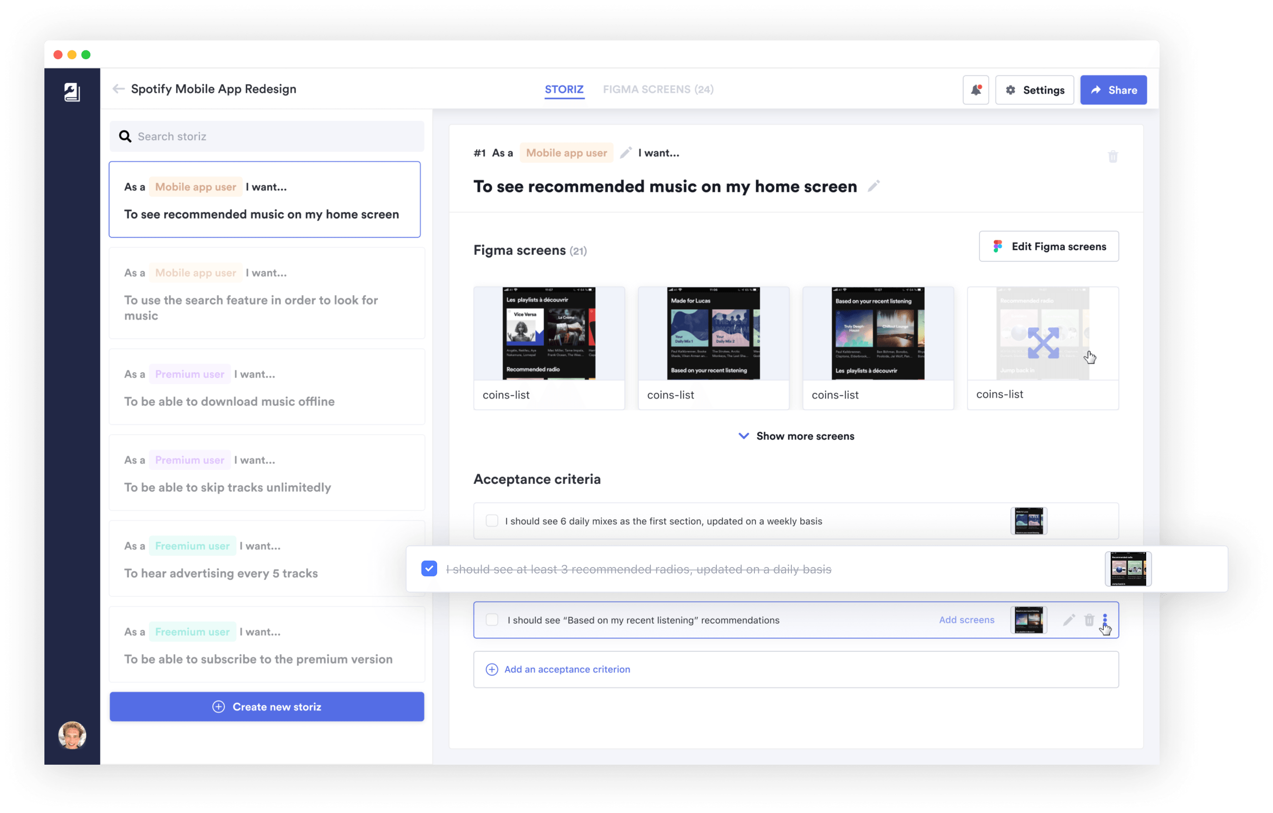Click the Share button
This screenshot has width=1273, height=813.
[1113, 90]
